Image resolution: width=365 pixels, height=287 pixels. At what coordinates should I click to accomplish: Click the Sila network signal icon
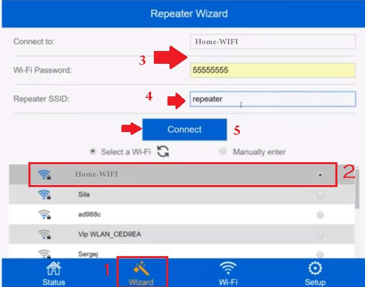[44, 195]
